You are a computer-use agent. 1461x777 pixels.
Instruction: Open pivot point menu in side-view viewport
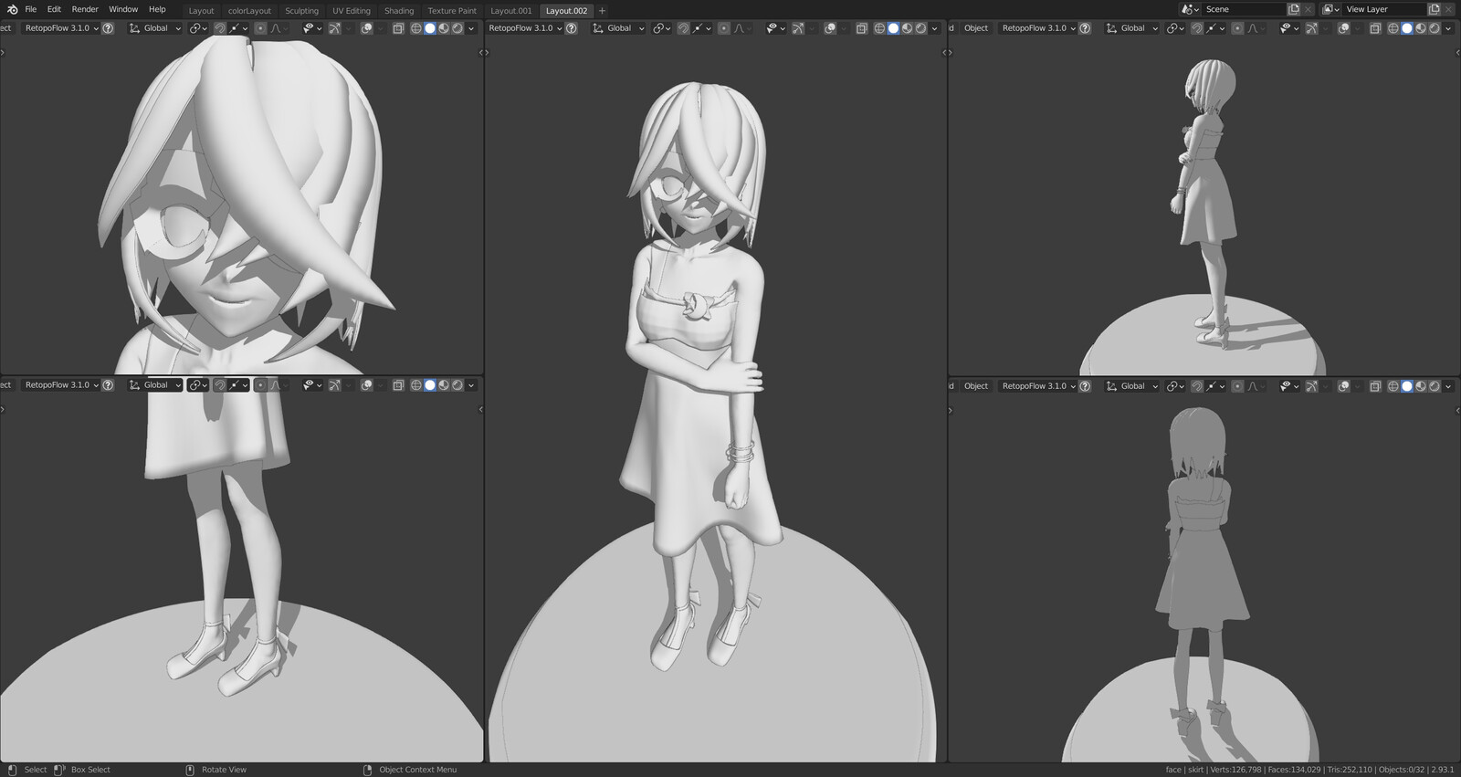[1174, 28]
